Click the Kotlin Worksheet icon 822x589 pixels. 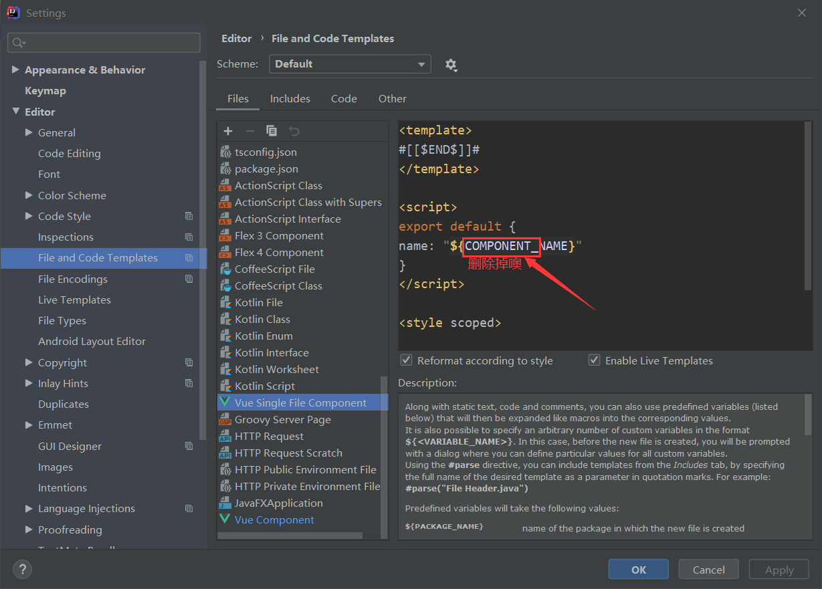click(x=225, y=370)
